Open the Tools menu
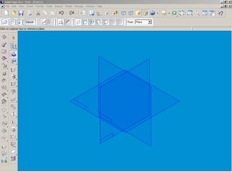 pos(49,6)
